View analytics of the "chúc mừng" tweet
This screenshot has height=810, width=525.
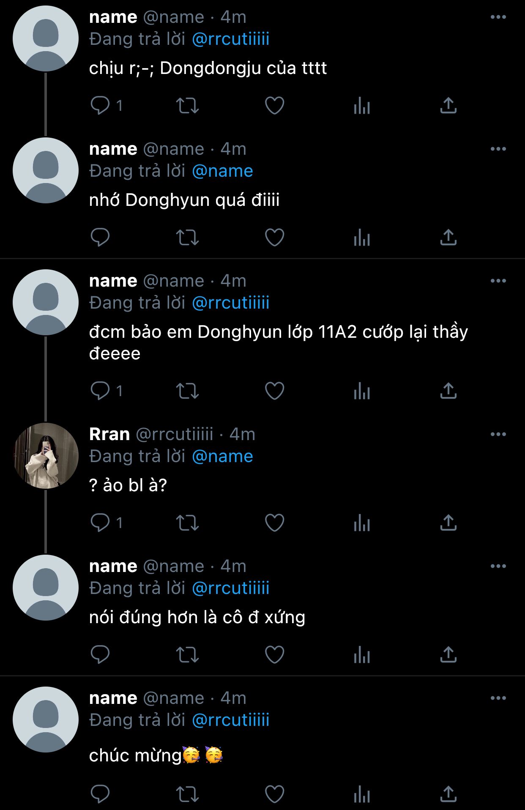tap(362, 794)
